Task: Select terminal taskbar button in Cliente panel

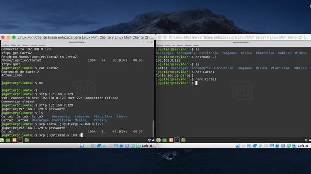Action: coord(20,140)
